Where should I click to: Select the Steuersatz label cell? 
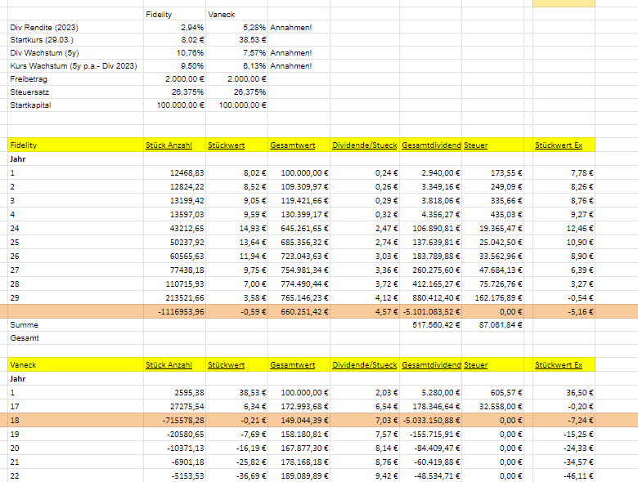28,91
